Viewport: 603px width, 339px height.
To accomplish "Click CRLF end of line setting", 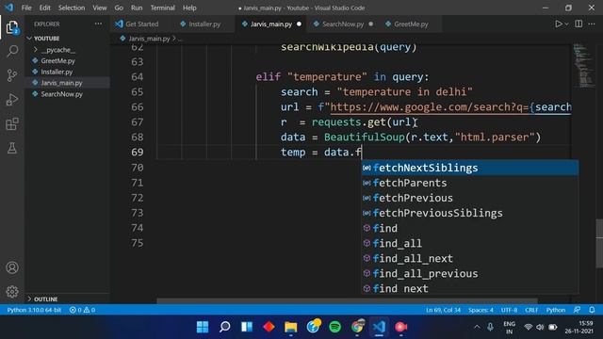I will tap(531, 310).
